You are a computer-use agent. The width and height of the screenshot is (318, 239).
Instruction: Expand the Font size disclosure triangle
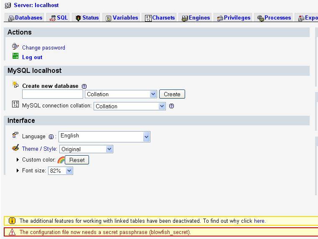18,171
